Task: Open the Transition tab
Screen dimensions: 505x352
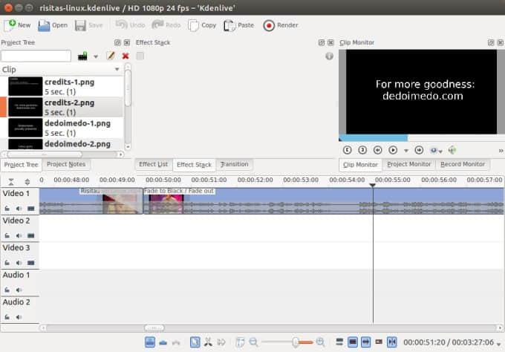Action: coord(234,164)
